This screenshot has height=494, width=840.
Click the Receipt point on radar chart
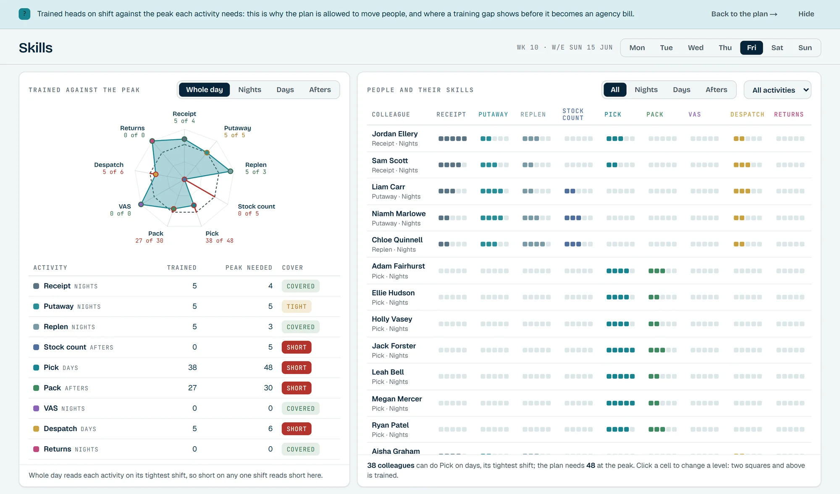[184, 139]
